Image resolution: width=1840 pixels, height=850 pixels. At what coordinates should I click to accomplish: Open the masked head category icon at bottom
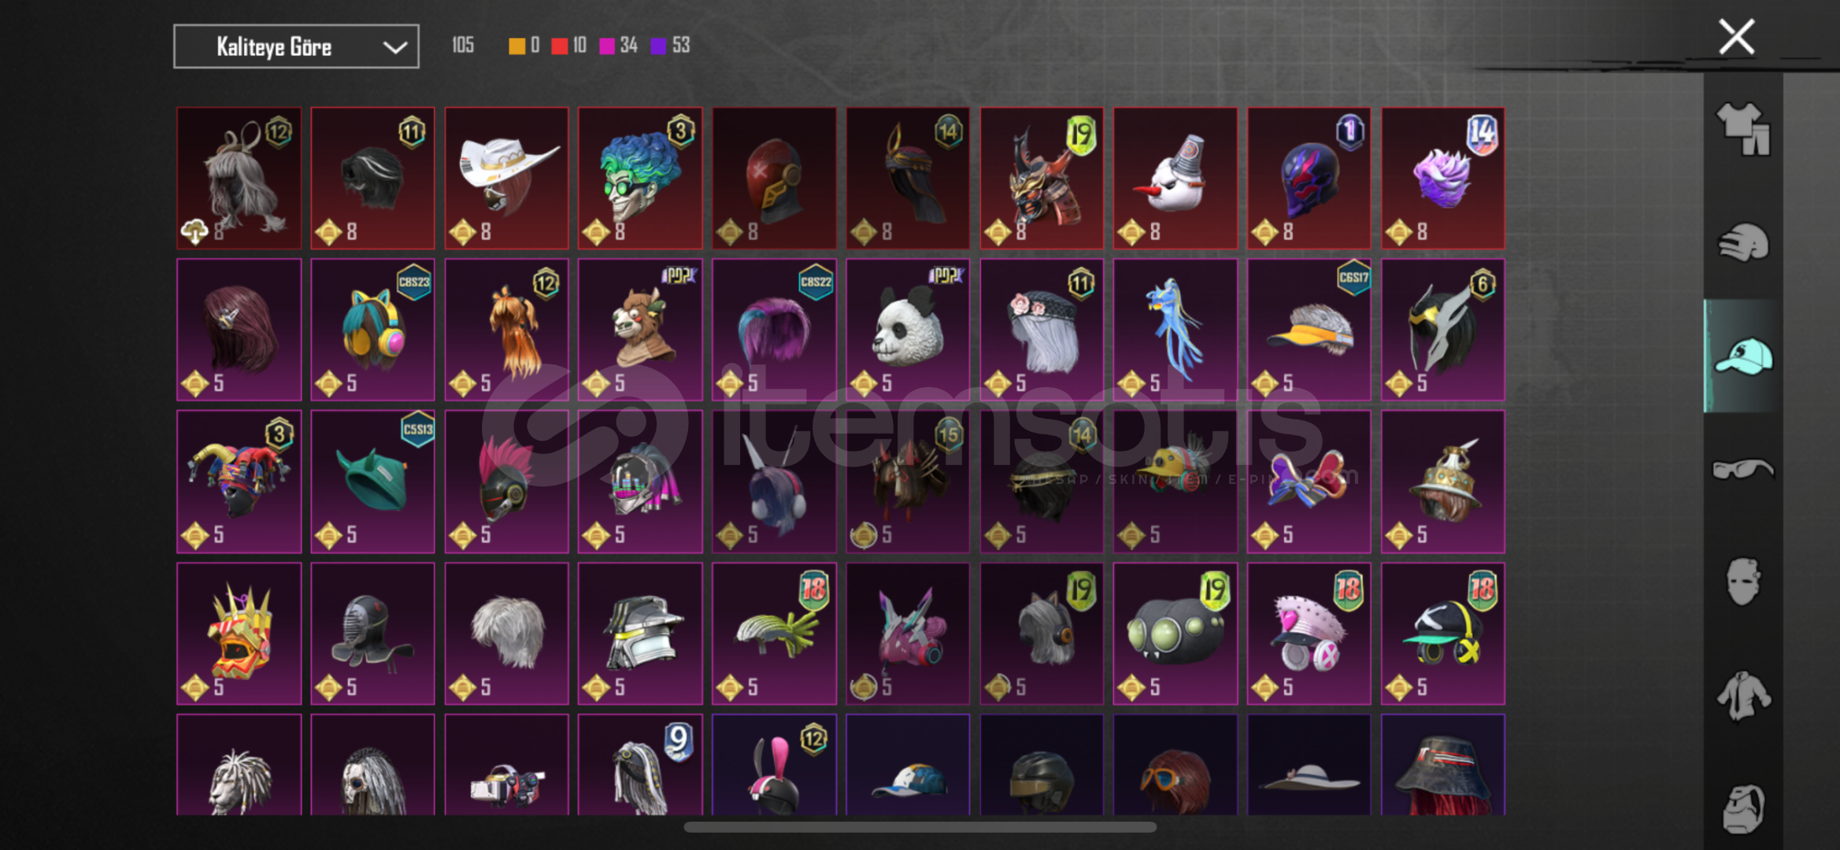coord(1742,808)
